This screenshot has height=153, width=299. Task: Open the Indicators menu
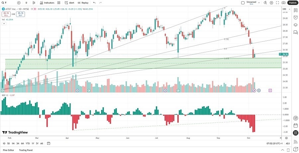(47, 3)
